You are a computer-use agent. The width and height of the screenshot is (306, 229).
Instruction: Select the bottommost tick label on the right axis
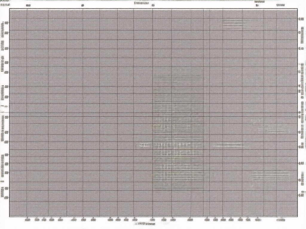pos(300,195)
